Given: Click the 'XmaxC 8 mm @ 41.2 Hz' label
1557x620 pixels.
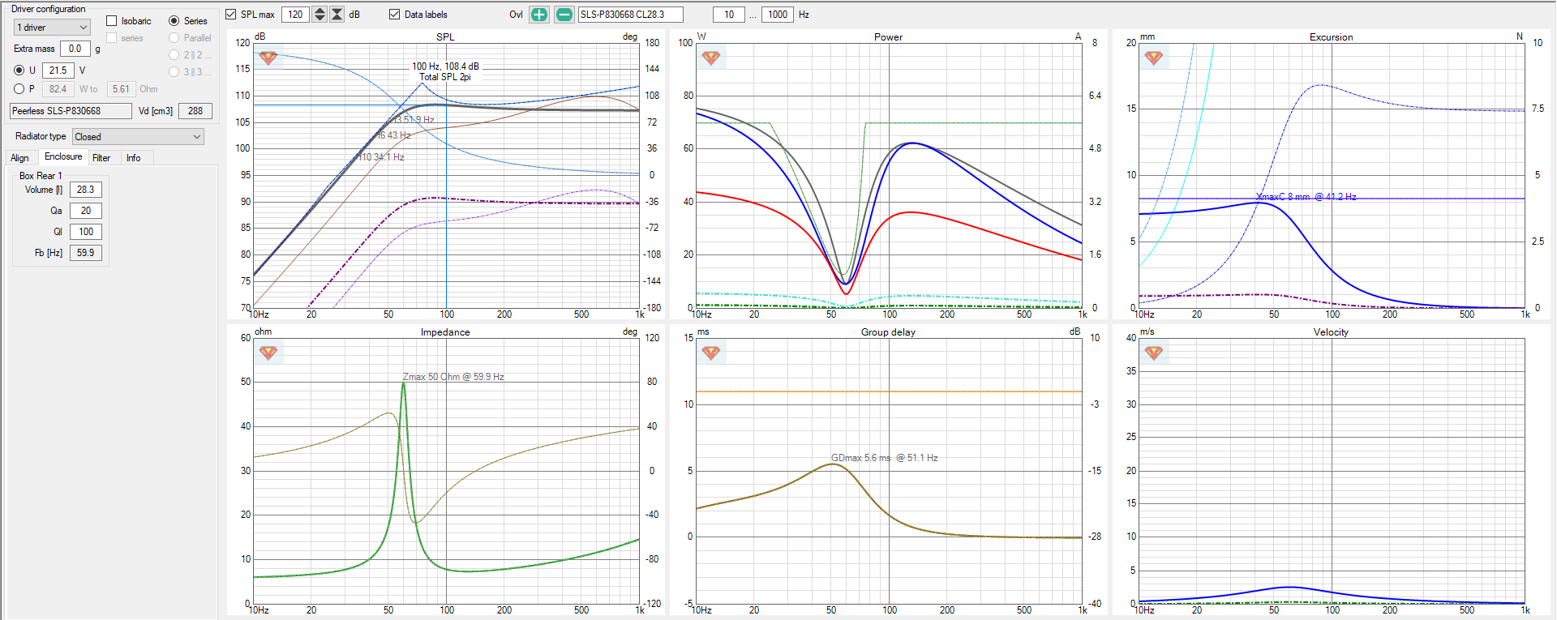Looking at the screenshot, I should (1306, 197).
